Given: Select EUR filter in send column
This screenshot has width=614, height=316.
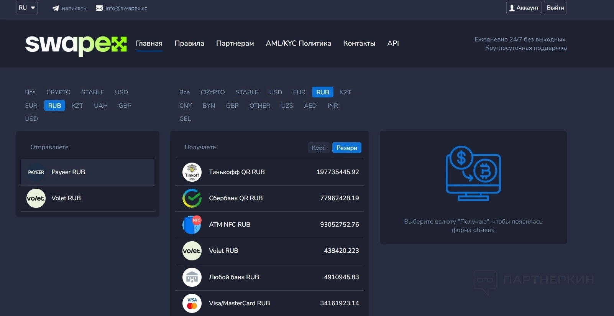Looking at the screenshot, I should (x=31, y=105).
